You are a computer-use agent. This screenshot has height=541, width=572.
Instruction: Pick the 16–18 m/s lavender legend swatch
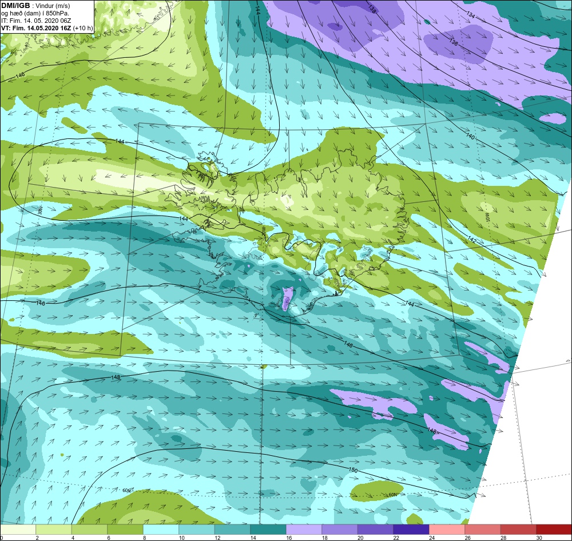click(x=304, y=530)
